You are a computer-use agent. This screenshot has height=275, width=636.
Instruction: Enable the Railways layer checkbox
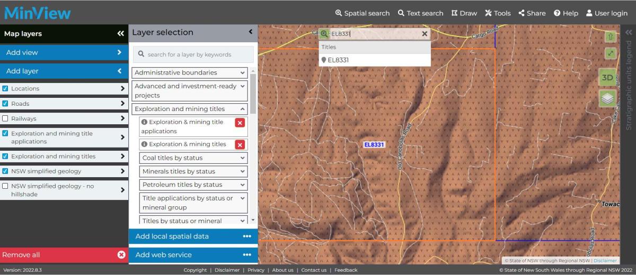pyautogui.click(x=5, y=118)
